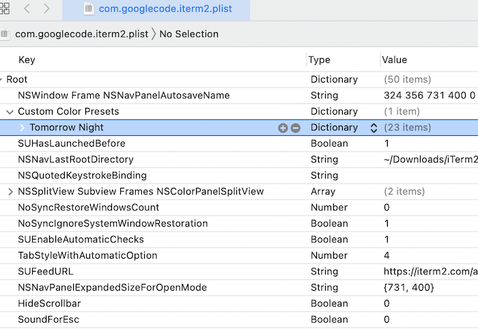
Task: Select the SoundForEsc key
Action: [48, 319]
